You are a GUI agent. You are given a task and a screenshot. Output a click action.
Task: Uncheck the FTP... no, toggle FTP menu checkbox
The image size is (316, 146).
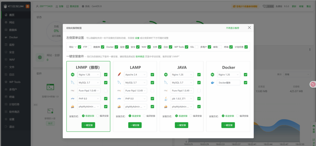(x=90, y=47)
